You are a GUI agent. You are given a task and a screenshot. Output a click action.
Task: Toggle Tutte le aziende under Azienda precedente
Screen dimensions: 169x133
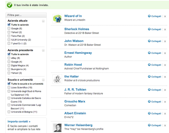click(9, 54)
